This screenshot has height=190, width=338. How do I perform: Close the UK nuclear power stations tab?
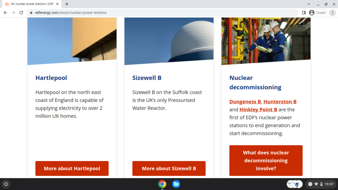(57, 4)
